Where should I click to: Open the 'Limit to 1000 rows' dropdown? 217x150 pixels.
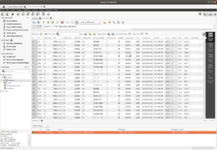[x=90, y=22]
